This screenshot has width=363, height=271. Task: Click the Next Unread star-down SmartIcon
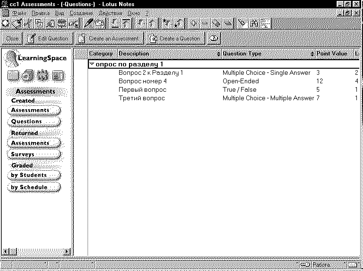(x=167, y=24)
